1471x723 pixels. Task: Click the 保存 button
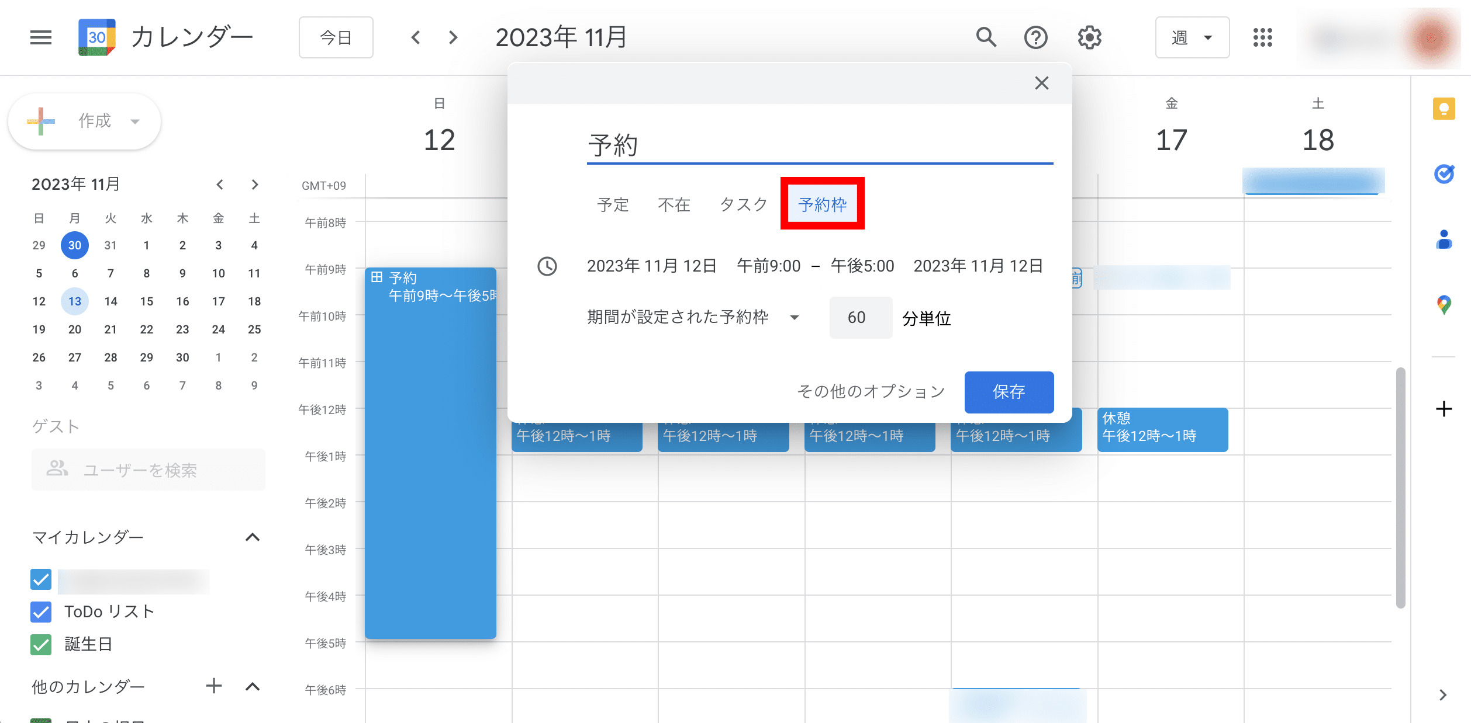1009,391
